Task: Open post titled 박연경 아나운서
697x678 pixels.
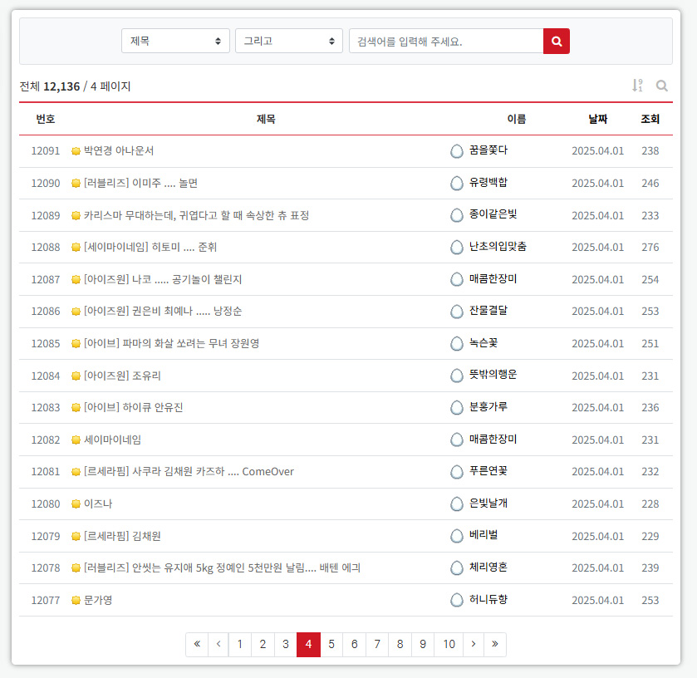Action: (x=119, y=151)
